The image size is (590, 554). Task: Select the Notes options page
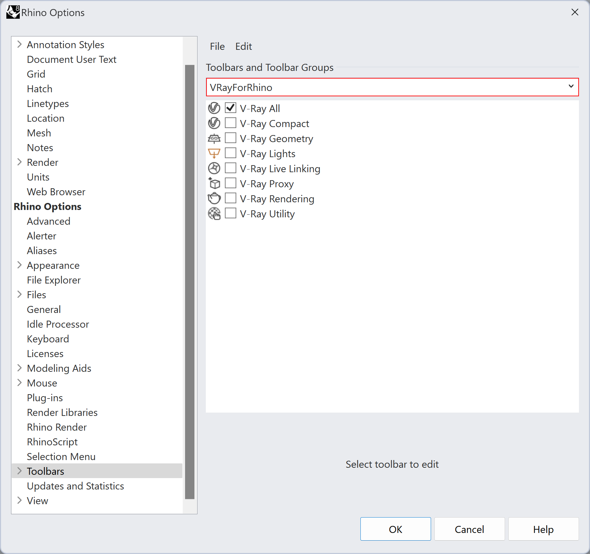[x=40, y=148]
